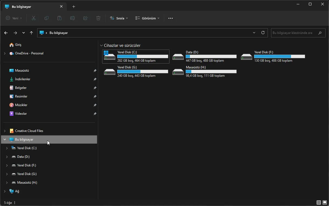Image resolution: width=329 pixels, height=206 pixels.
Task: Refresh the folder view
Action: click(263, 33)
